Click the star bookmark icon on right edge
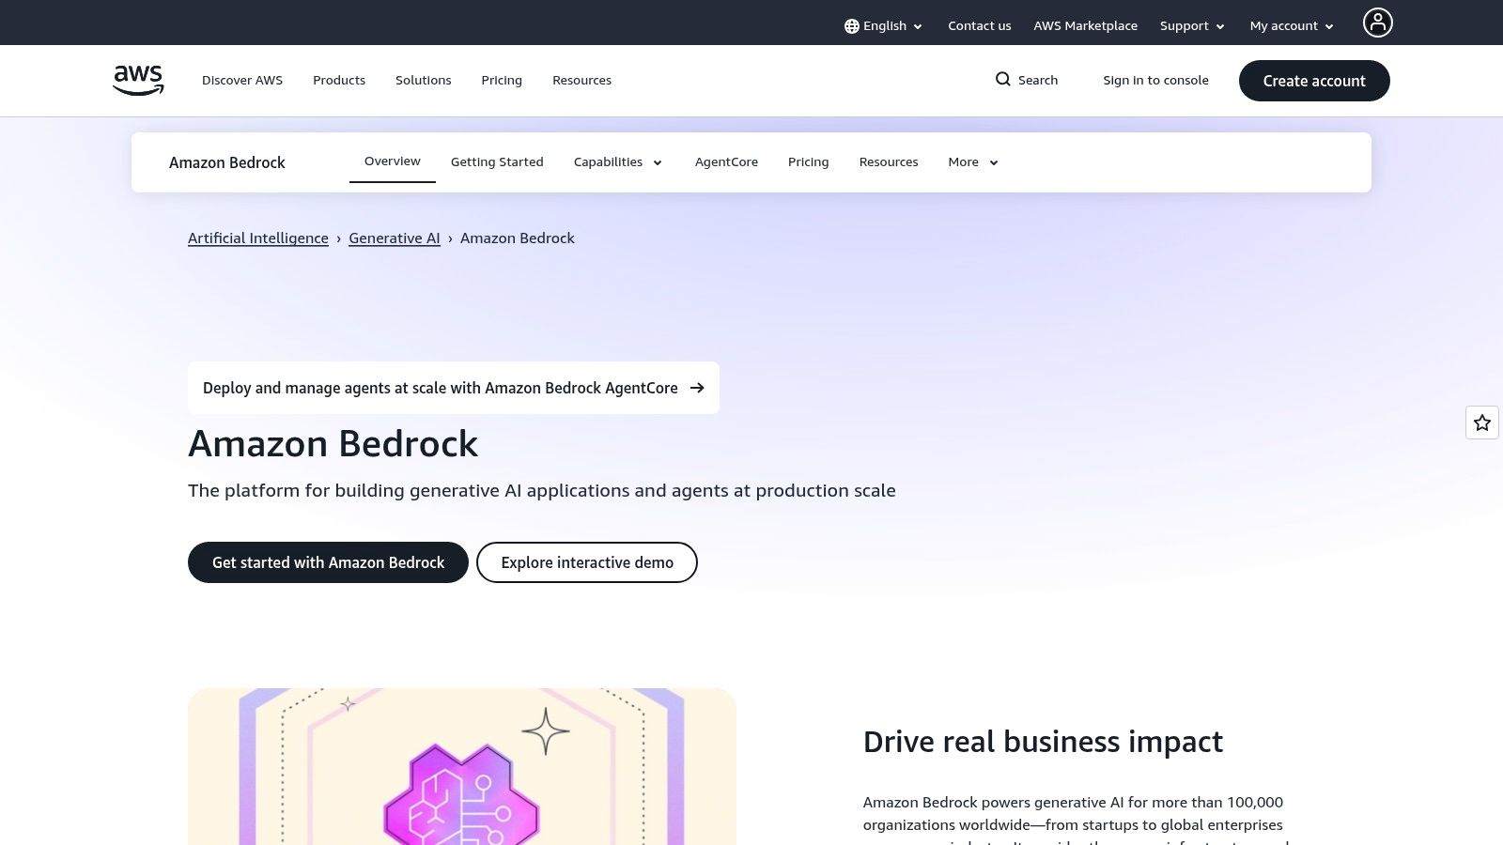Viewport: 1503px width, 845px height. point(1482,422)
